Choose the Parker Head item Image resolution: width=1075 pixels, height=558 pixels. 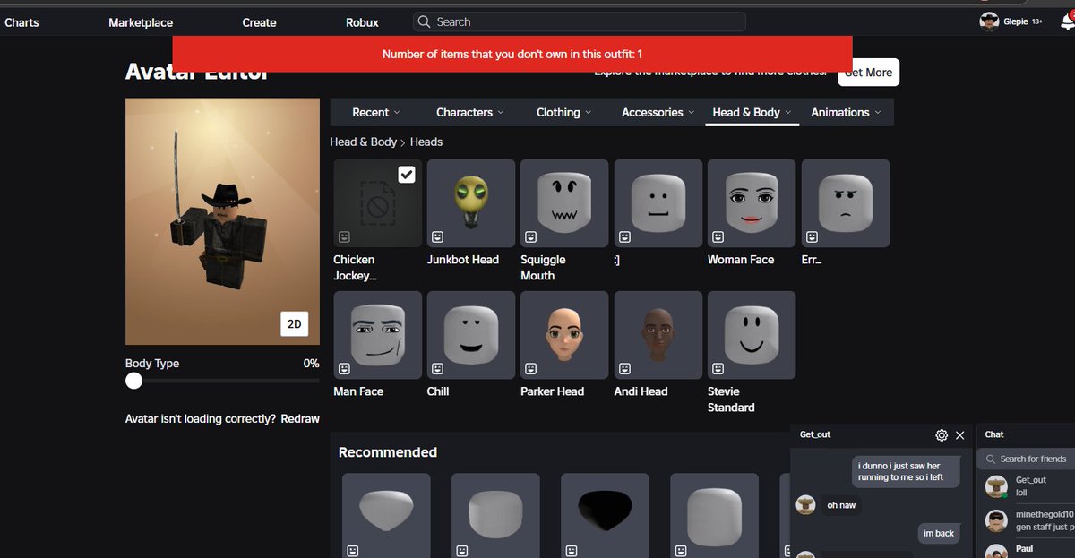[x=564, y=335]
